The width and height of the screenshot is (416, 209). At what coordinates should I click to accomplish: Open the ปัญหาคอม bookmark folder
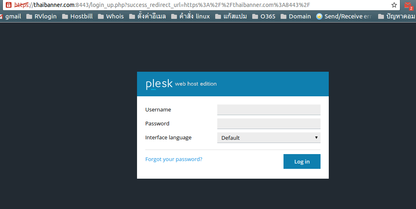click(397, 16)
